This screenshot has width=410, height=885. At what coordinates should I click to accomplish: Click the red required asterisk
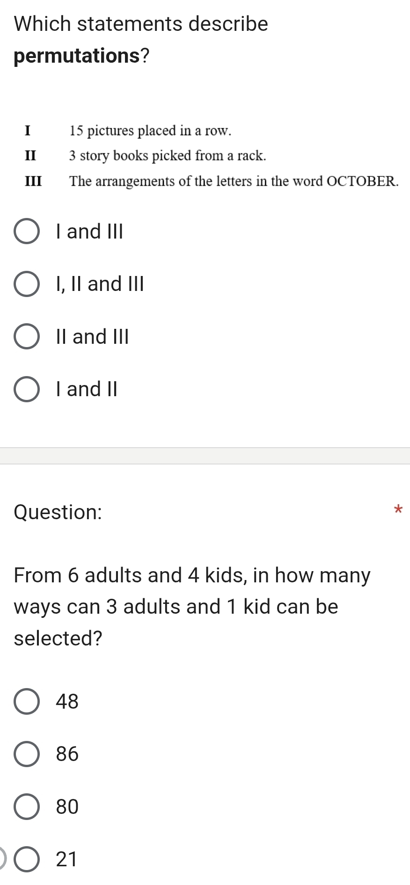coord(398,509)
